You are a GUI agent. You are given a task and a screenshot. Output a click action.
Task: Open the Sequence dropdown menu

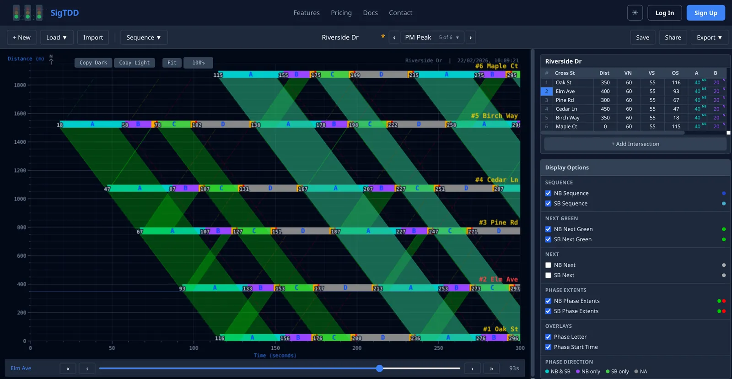coord(144,38)
